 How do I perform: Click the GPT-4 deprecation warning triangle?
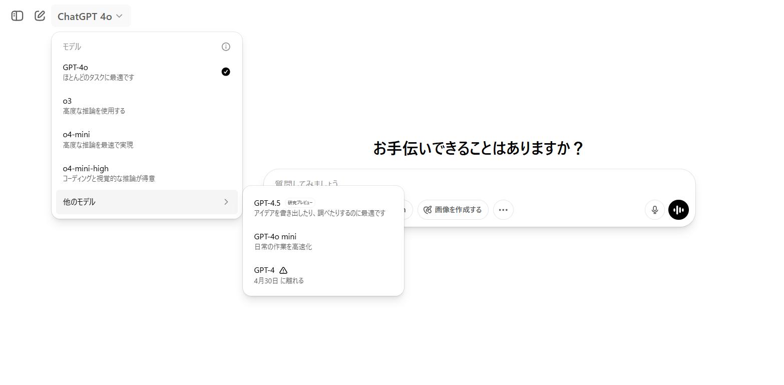pyautogui.click(x=283, y=270)
